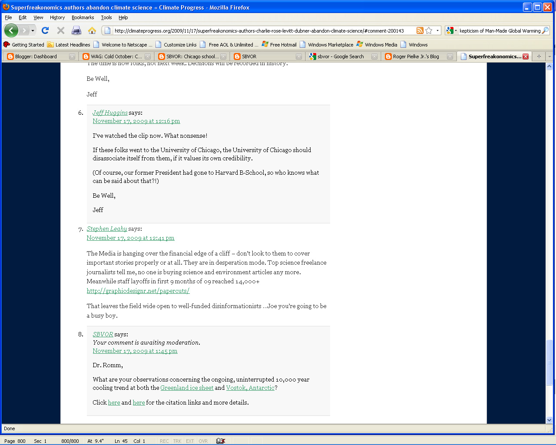This screenshot has height=445, width=556.
Task: Click the Firefox logo in title bar
Action: pyautogui.click(x=6, y=7)
